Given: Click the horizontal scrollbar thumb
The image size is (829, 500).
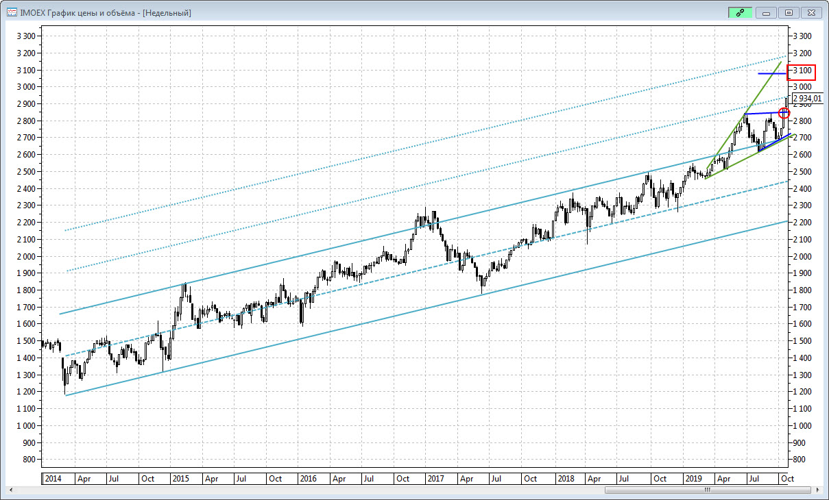Looking at the screenshot, I should pos(708,490).
